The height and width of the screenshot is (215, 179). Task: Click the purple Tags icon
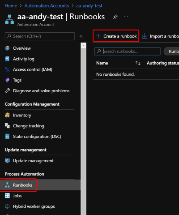(7, 80)
